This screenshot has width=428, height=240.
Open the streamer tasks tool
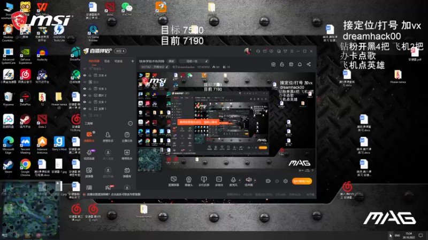coord(127,137)
